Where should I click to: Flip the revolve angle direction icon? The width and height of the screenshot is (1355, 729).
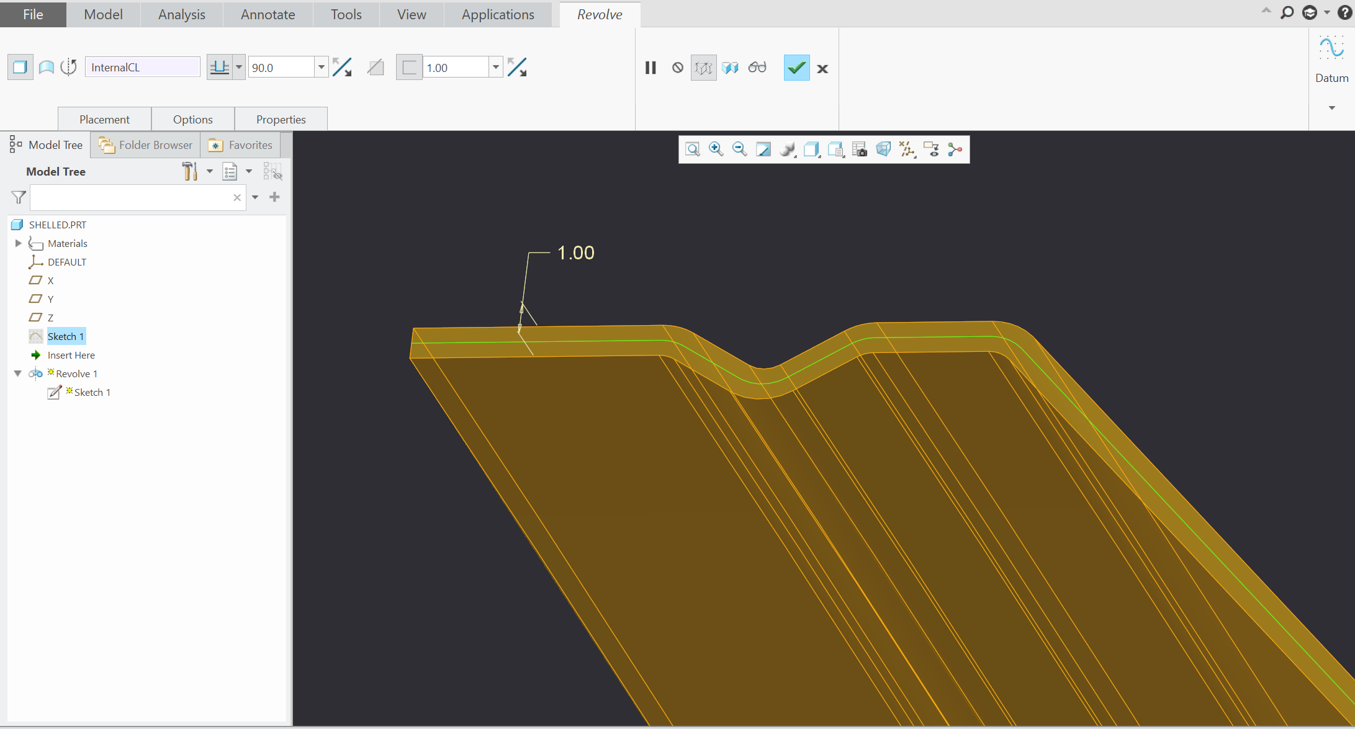point(342,68)
